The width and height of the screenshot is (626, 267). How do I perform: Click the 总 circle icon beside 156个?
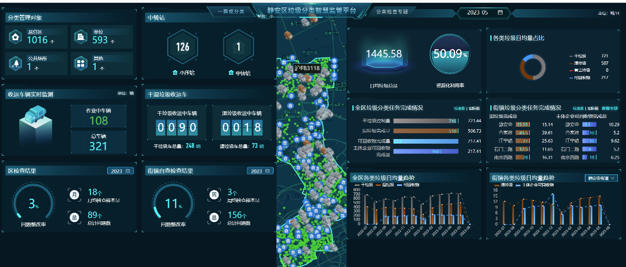click(214, 218)
